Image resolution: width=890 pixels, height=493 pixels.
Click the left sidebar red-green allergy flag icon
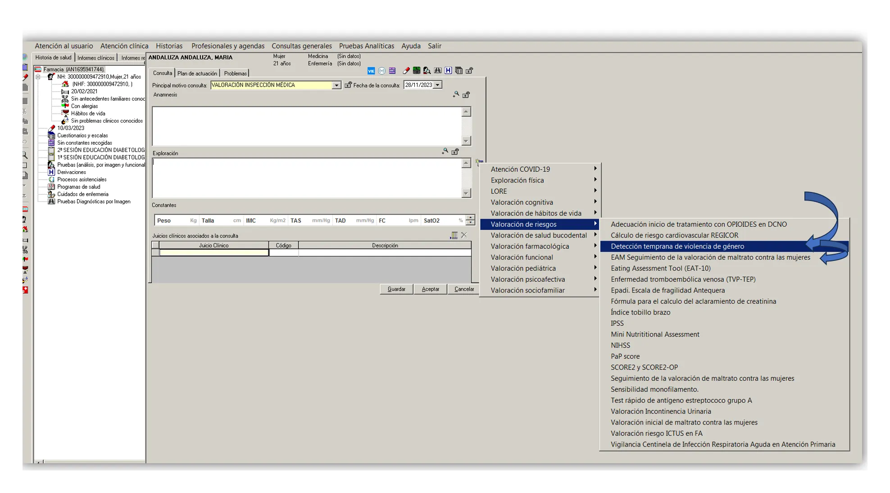pos(25,259)
